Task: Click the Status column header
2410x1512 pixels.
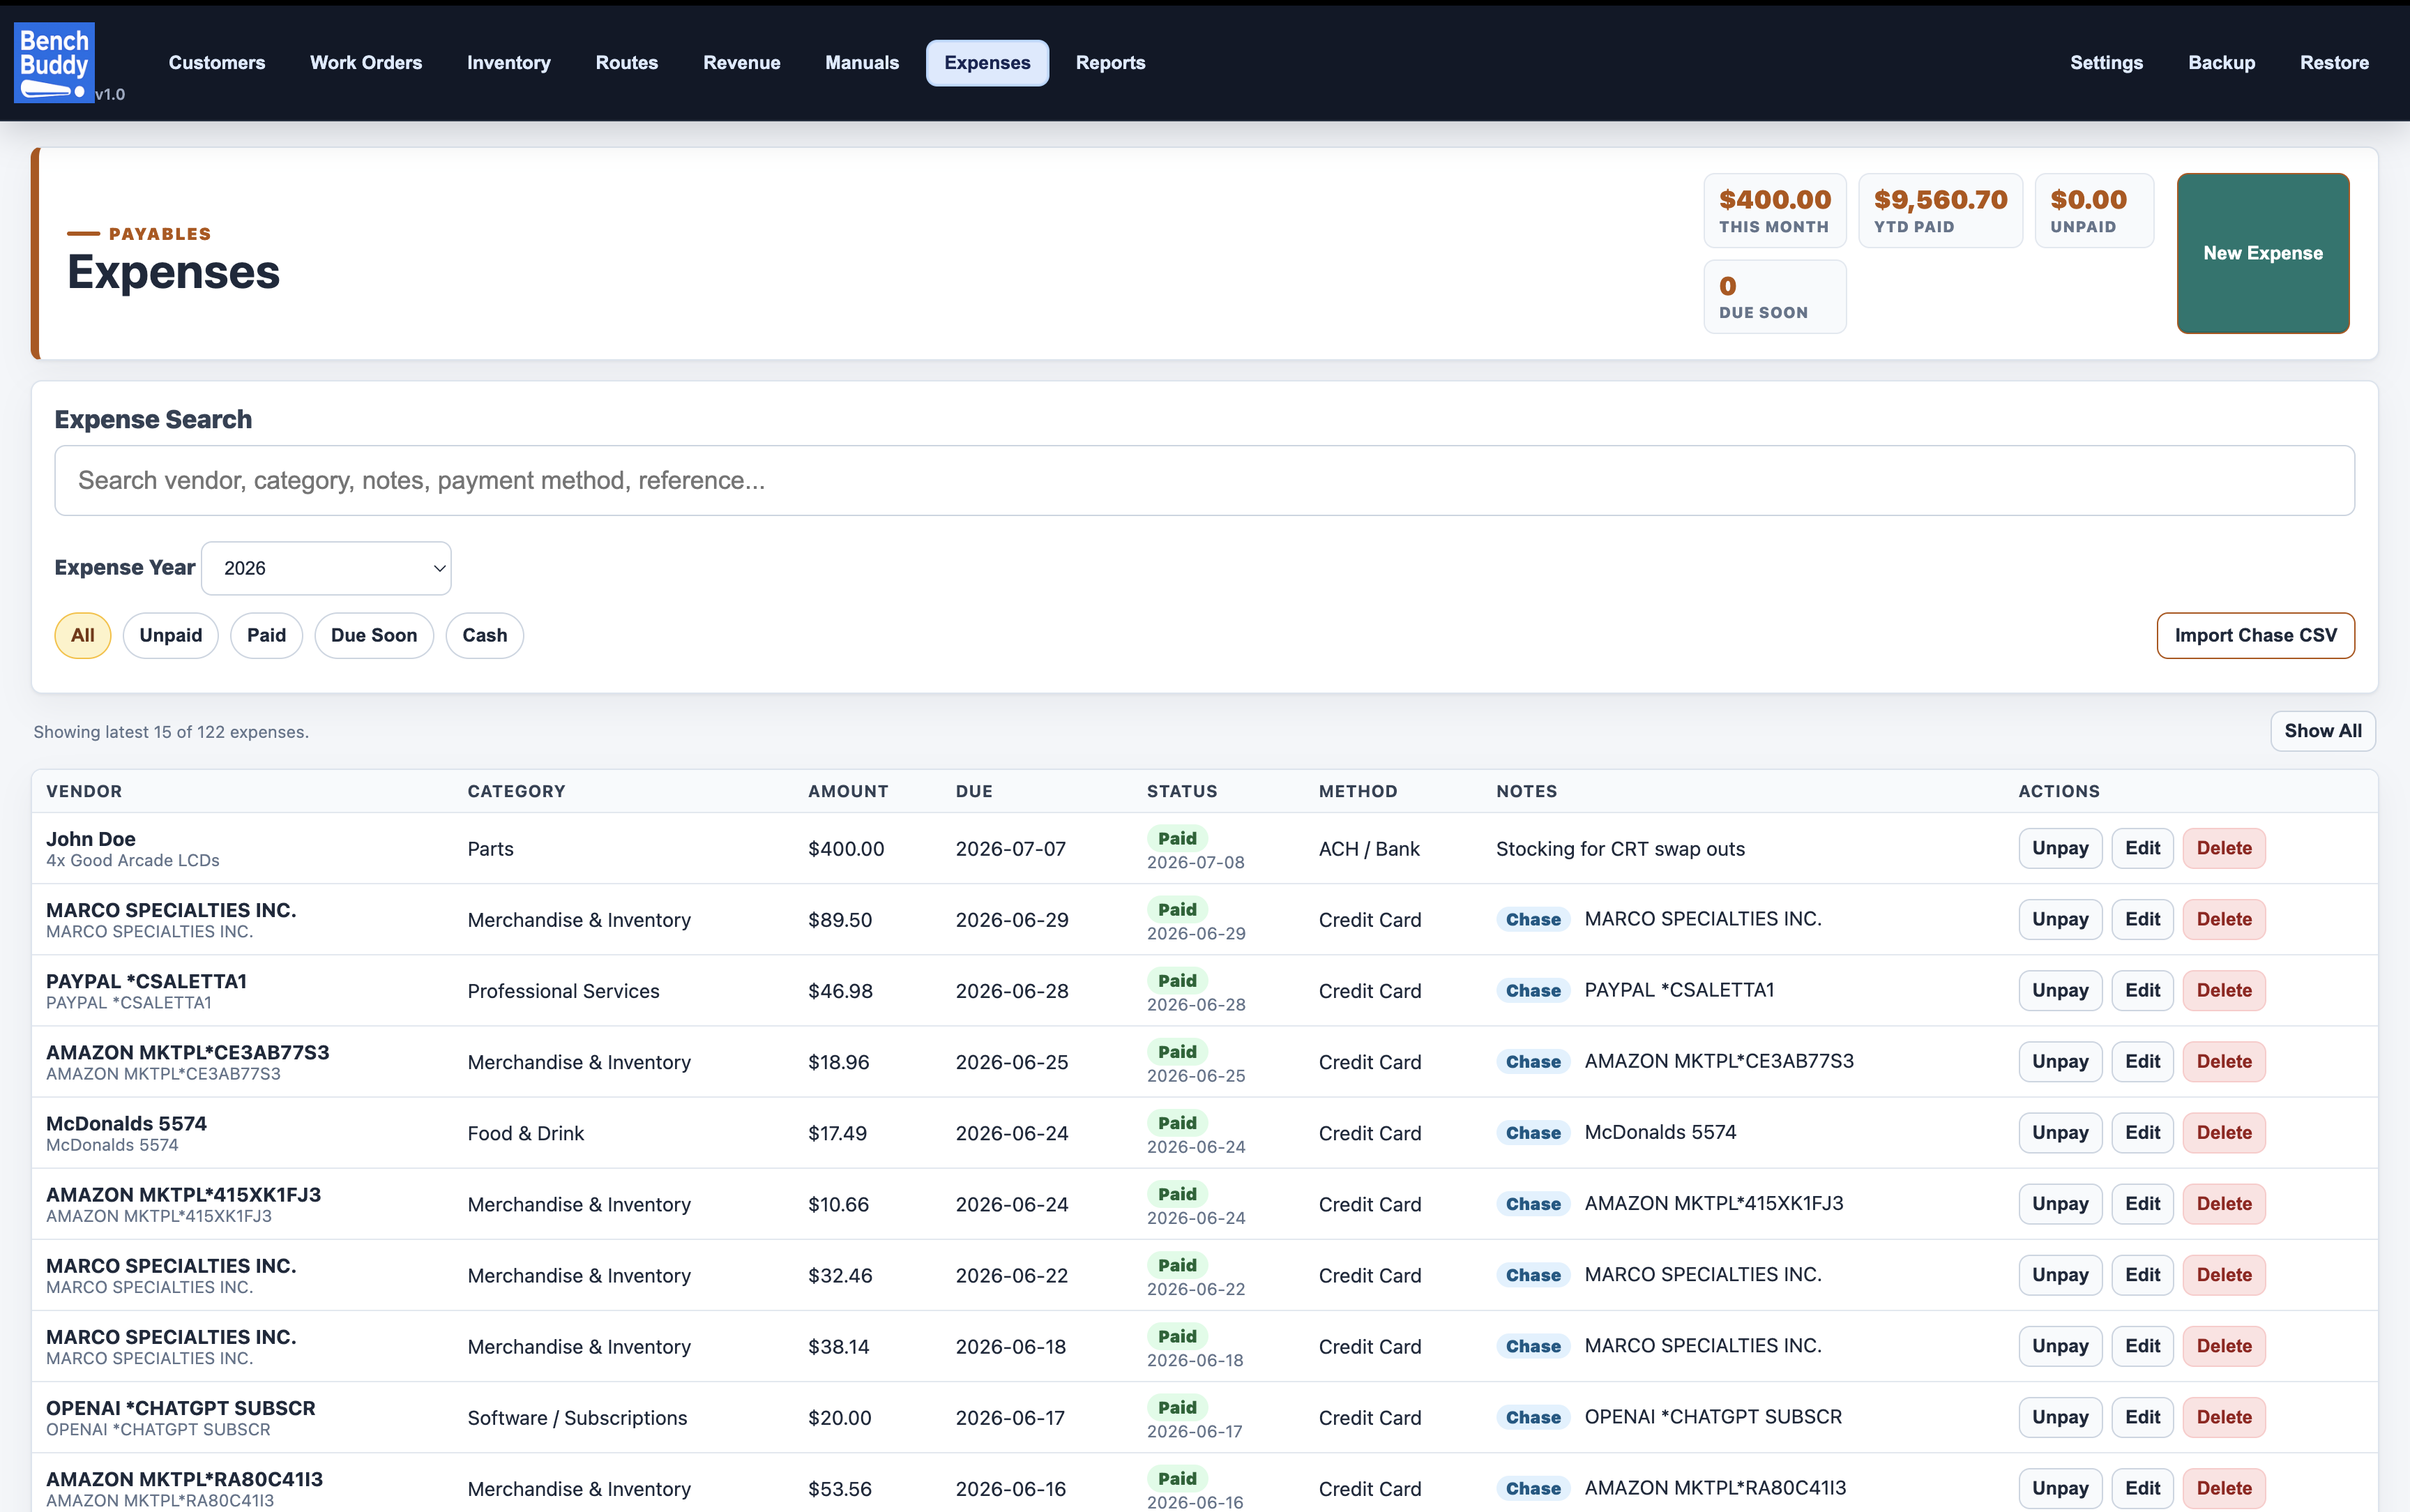Action: tap(1181, 791)
